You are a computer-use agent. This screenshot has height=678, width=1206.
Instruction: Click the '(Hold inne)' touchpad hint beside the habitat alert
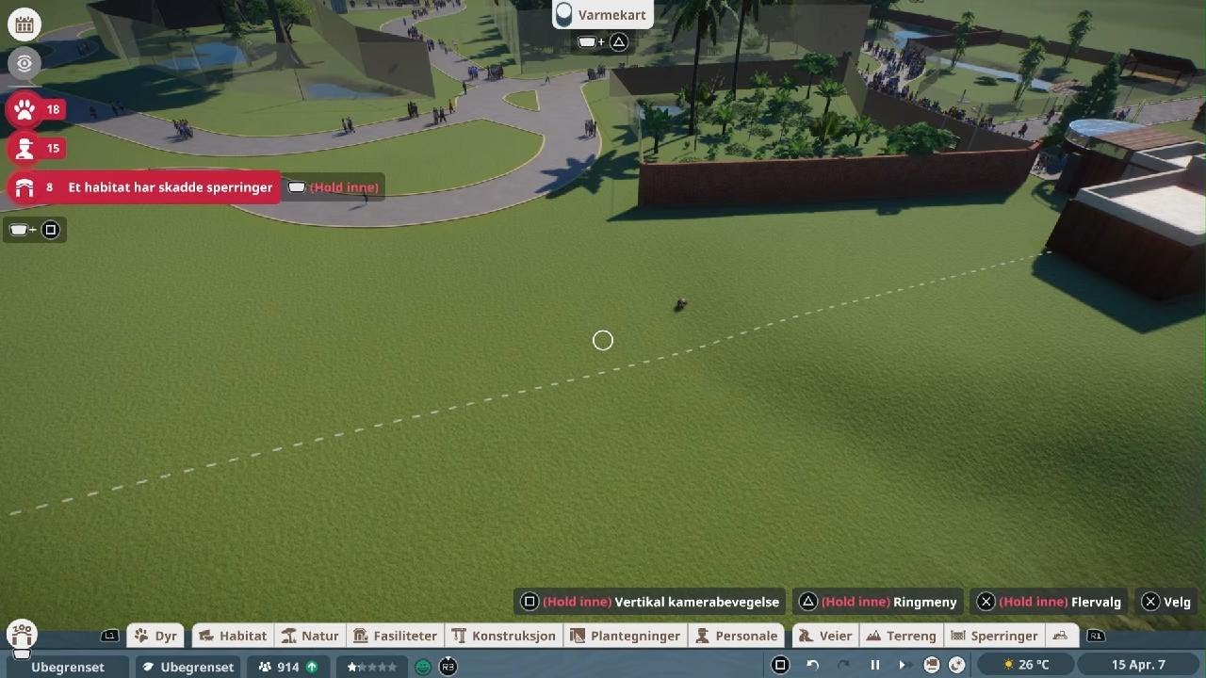pyautogui.click(x=334, y=187)
